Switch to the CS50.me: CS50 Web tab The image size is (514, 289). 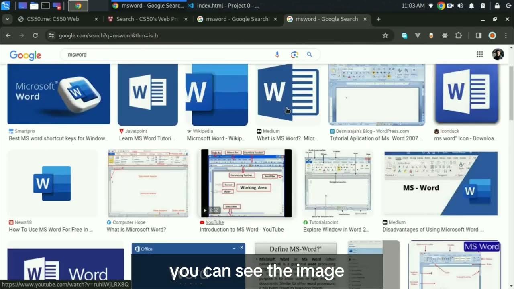tap(53, 19)
